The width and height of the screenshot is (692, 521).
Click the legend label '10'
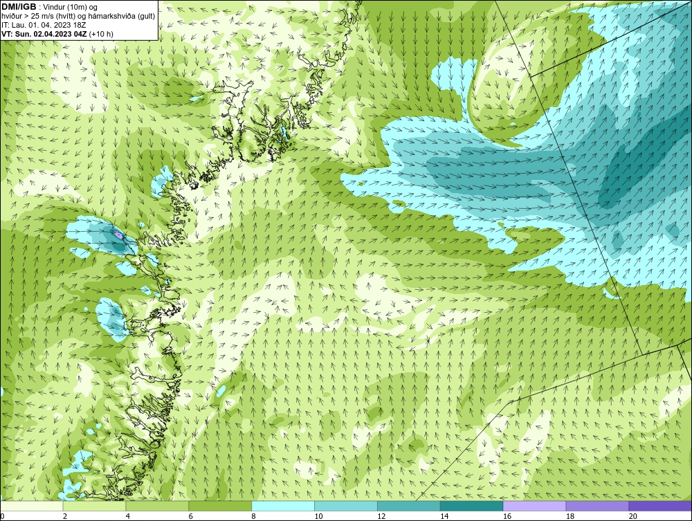coord(318,516)
